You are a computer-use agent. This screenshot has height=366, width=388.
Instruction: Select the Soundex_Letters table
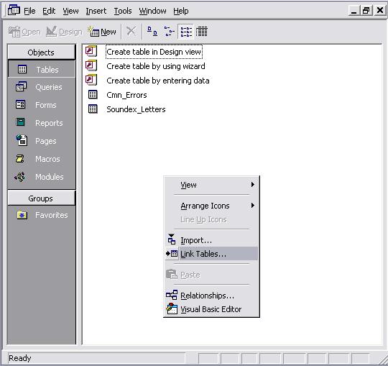pyautogui.click(x=136, y=109)
